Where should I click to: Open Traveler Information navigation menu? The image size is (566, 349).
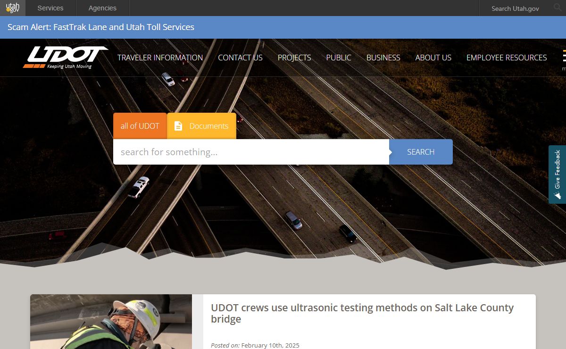tap(160, 58)
